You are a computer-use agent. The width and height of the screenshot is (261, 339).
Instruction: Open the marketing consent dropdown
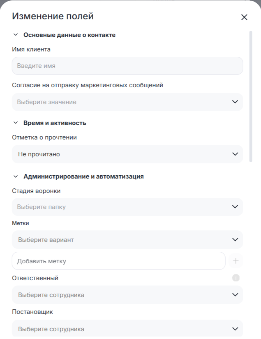(123, 102)
